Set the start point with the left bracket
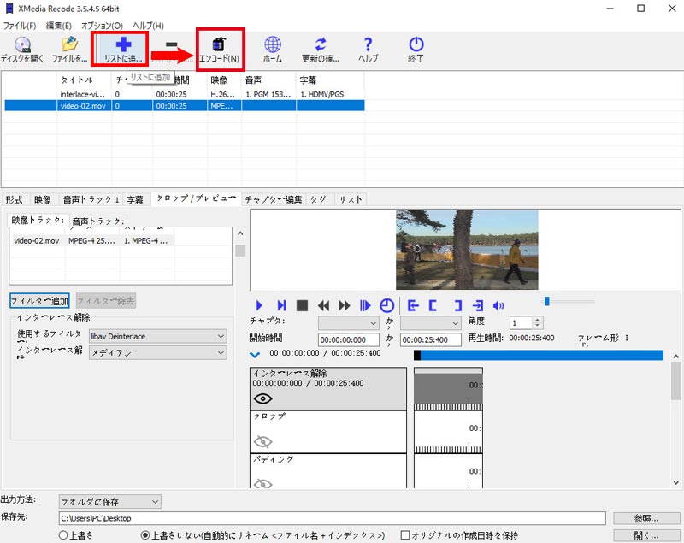 433,305
